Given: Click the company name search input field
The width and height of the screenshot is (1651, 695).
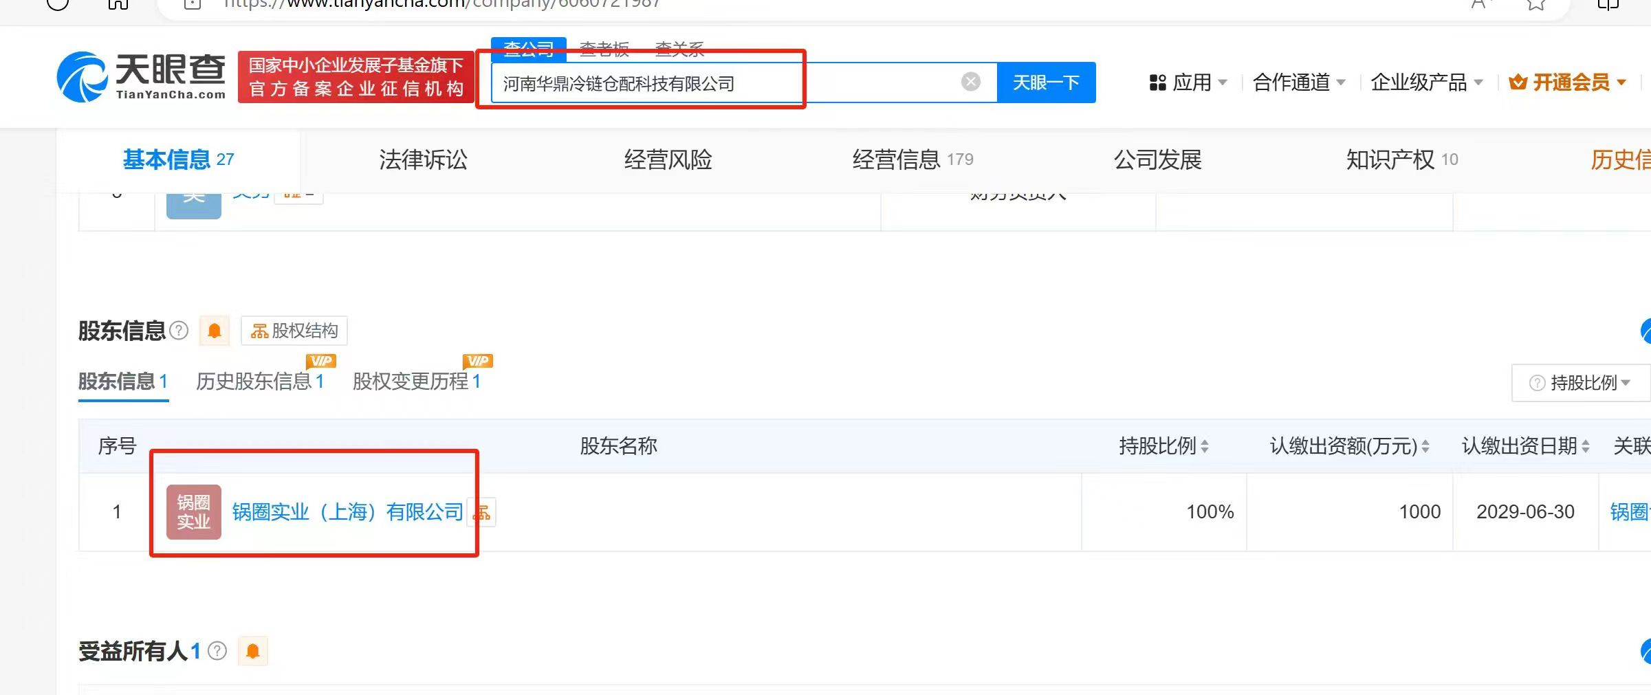Looking at the screenshot, I should 722,83.
